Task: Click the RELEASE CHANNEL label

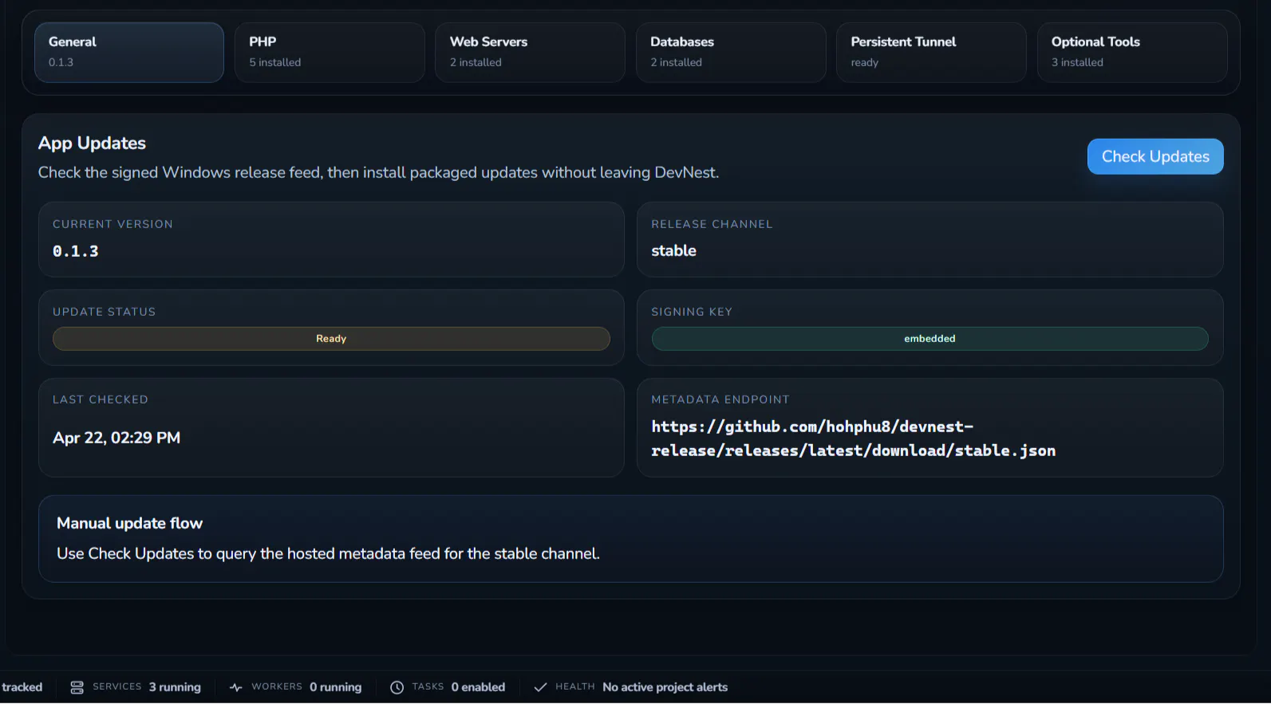Action: [x=712, y=224]
